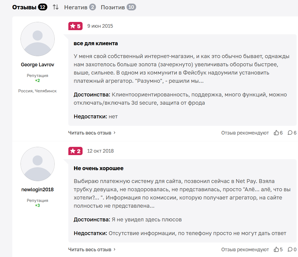Expand full review "Не очень хорошее"
298x257 pixels.
click(92, 250)
